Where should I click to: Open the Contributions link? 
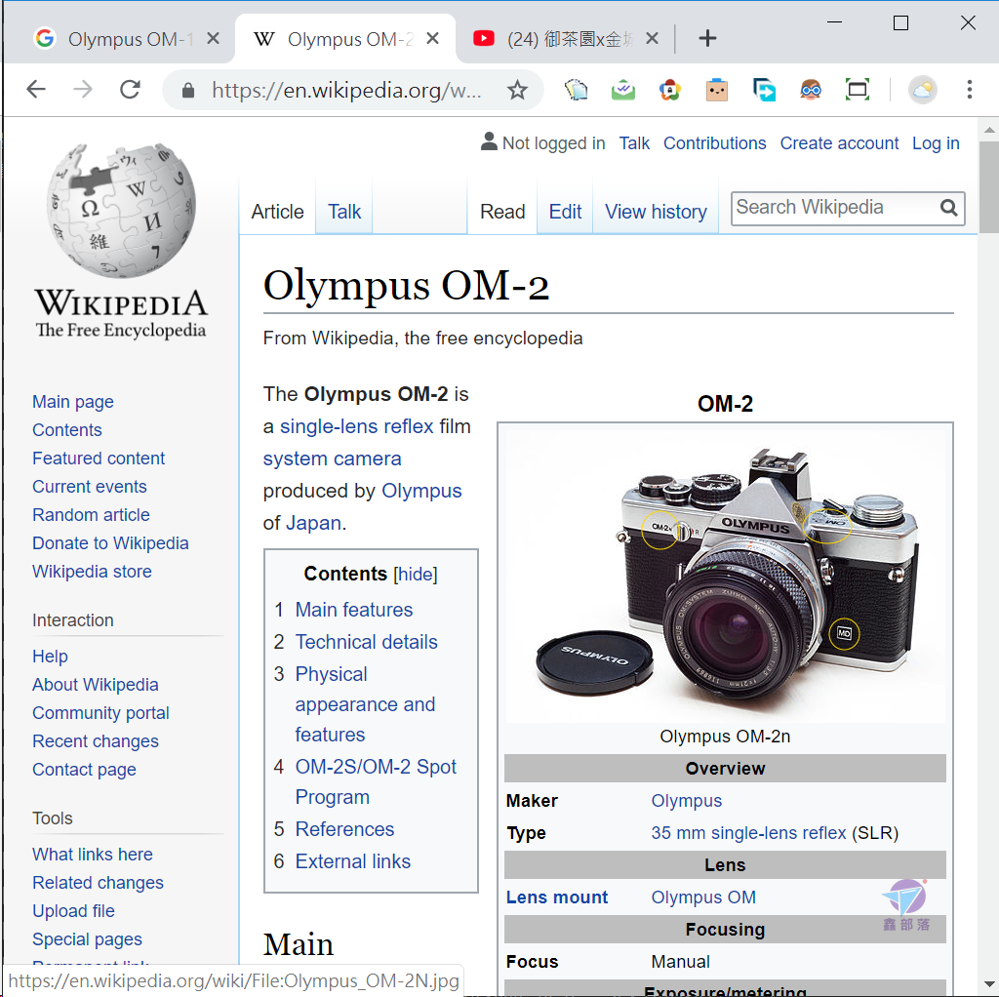click(714, 143)
